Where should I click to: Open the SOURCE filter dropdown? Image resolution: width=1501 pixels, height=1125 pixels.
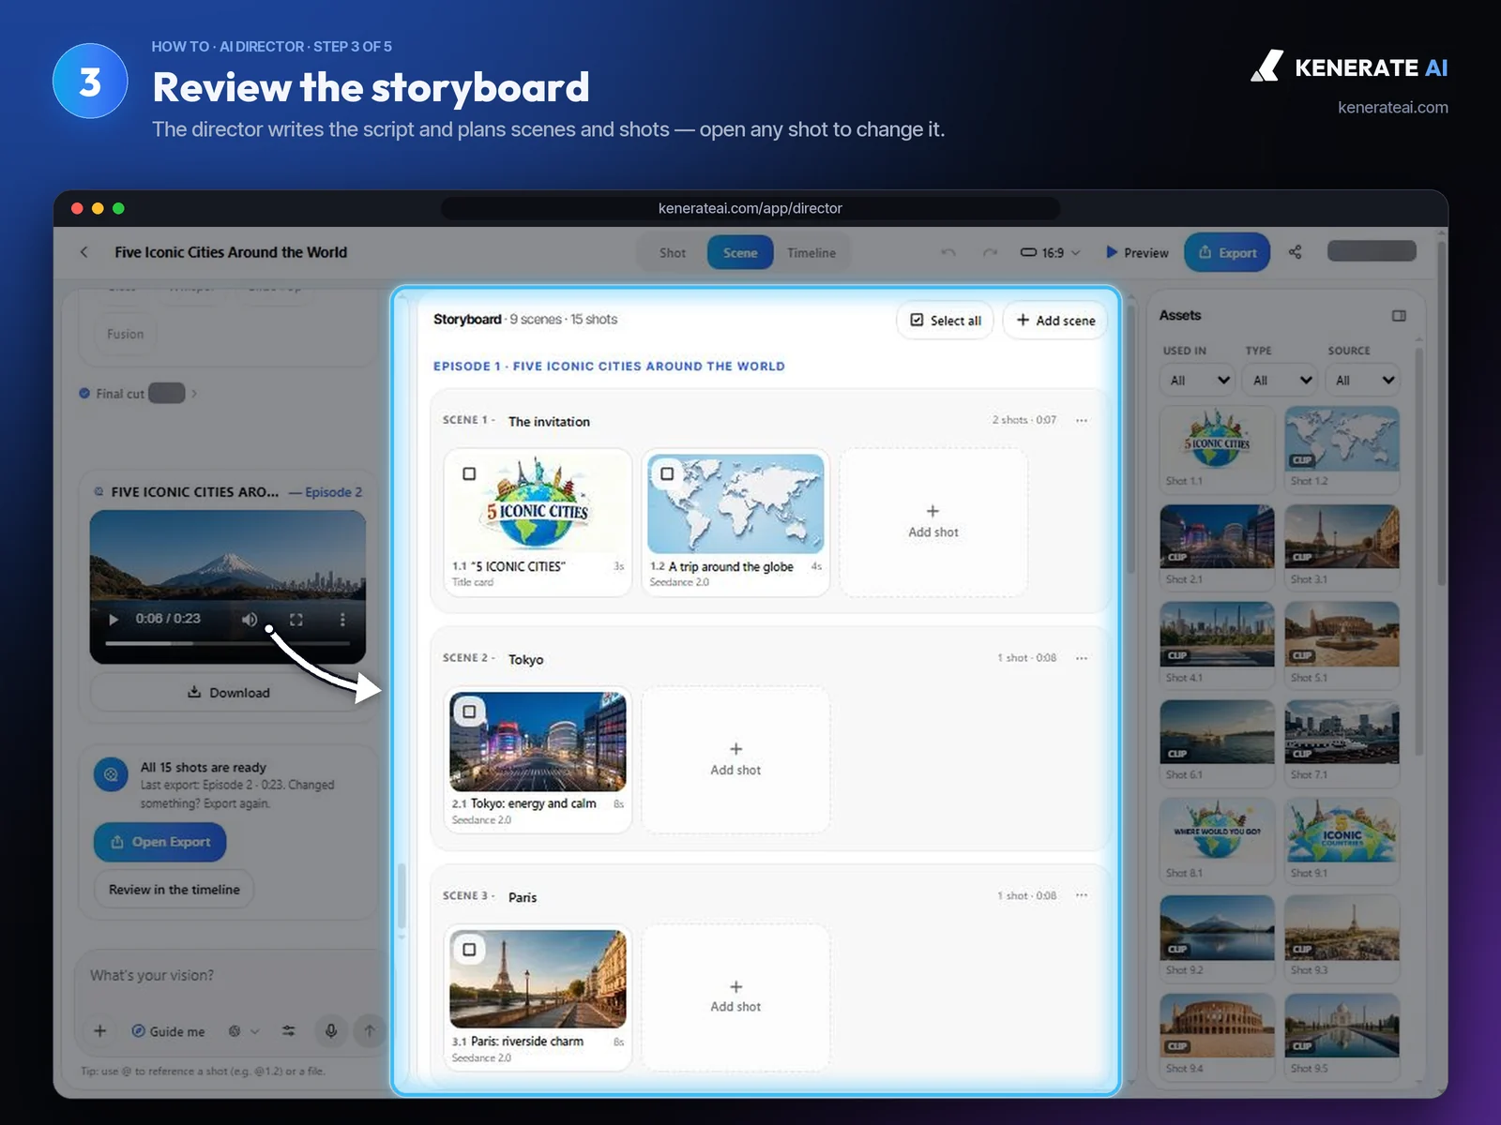(1363, 380)
